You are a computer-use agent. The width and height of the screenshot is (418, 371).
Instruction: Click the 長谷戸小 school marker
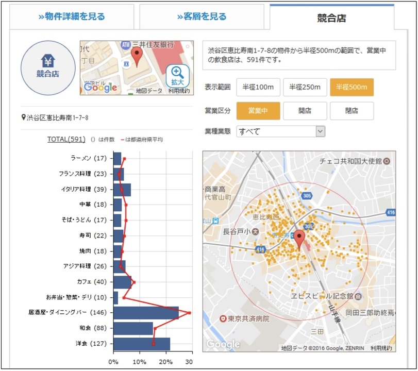pyautogui.click(x=255, y=231)
